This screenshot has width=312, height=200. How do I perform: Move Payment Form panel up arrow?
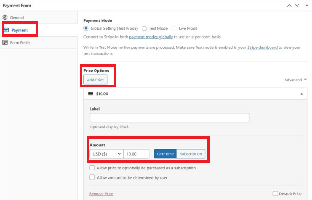tap(289, 6)
